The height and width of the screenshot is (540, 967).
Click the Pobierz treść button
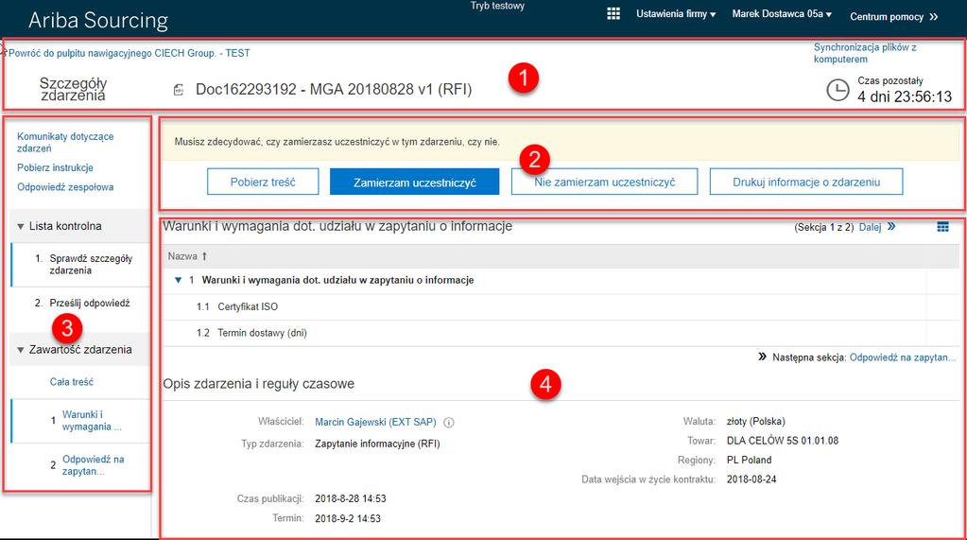[x=263, y=183]
